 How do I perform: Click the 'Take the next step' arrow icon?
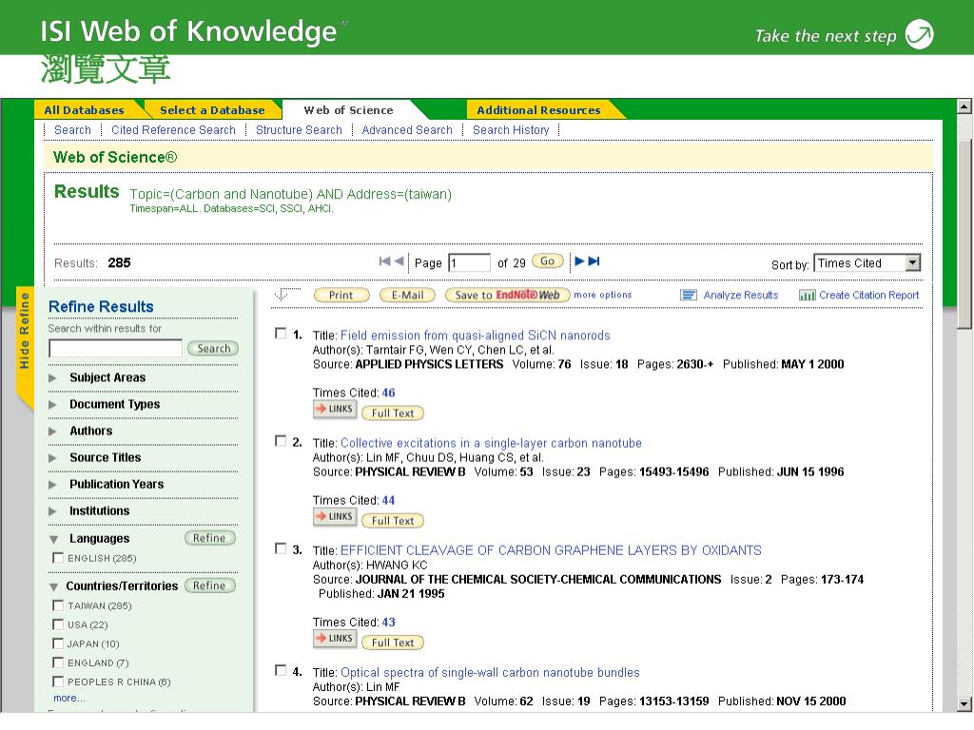920,34
